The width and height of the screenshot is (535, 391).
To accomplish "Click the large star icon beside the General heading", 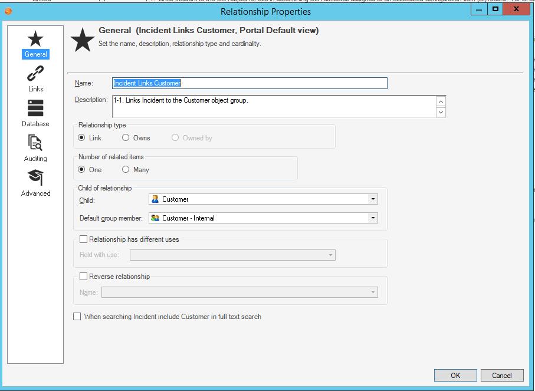I will [x=83, y=37].
